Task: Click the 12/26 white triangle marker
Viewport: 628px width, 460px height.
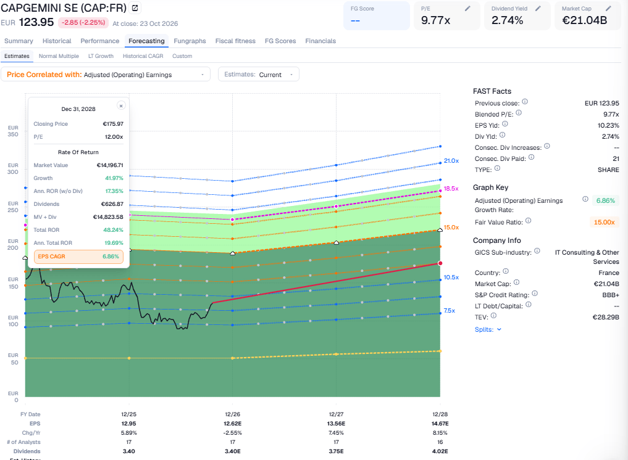Action: pyautogui.click(x=233, y=253)
